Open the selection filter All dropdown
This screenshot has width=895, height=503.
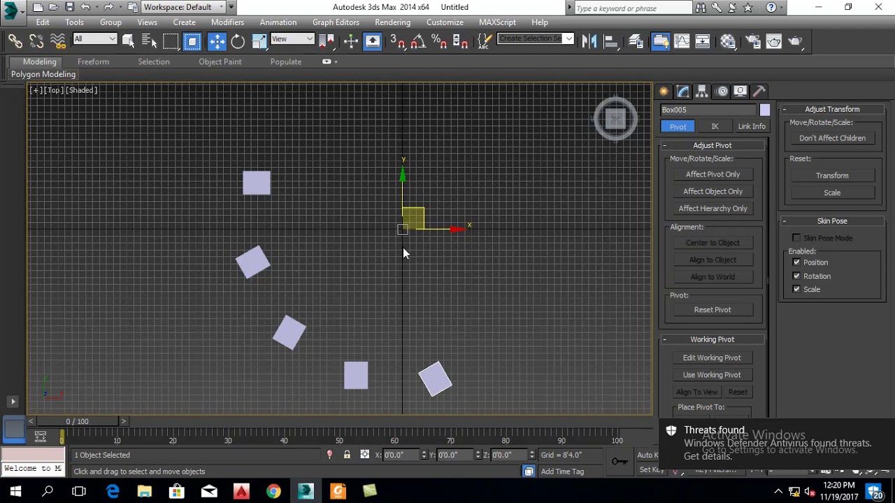(95, 39)
